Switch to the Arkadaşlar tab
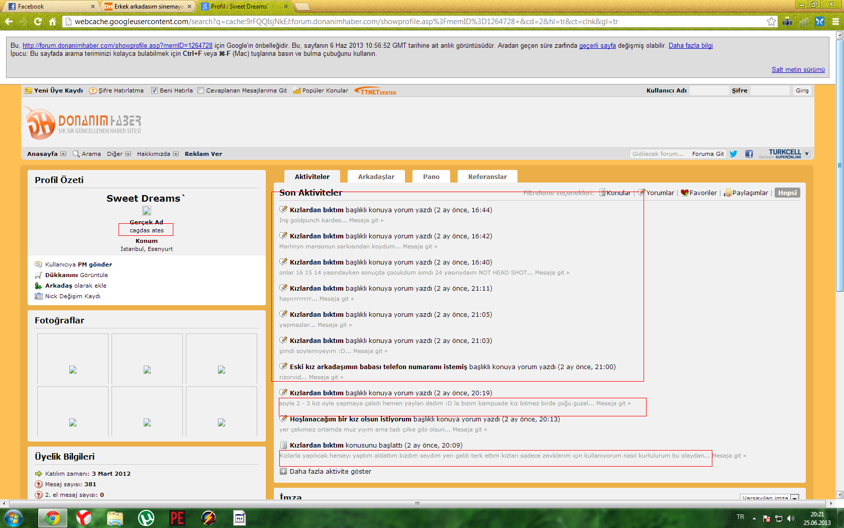This screenshot has width=844, height=528. click(x=376, y=177)
